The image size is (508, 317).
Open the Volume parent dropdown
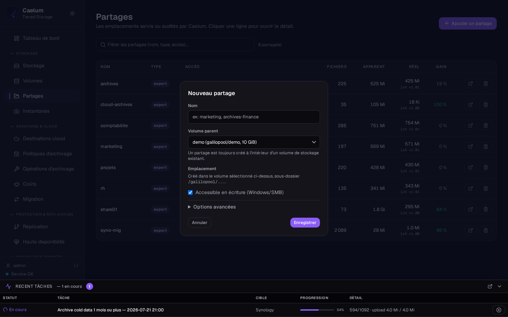[x=254, y=142]
